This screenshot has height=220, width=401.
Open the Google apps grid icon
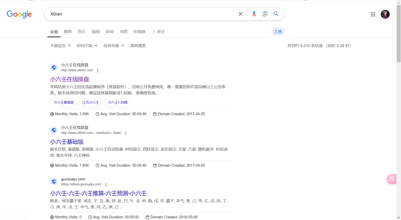[373, 14]
